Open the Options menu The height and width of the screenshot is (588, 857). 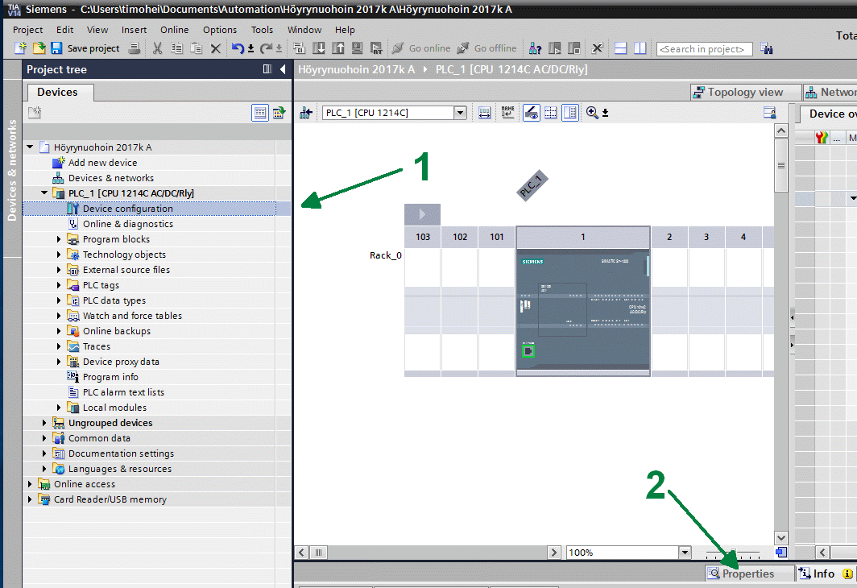pos(220,30)
